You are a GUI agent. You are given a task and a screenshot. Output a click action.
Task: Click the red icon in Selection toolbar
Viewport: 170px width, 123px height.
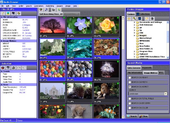coord(3,67)
